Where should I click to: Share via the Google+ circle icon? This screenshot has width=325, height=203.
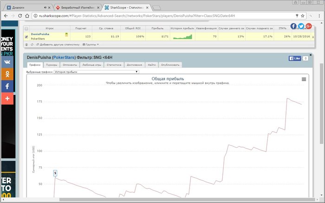tap(309, 26)
